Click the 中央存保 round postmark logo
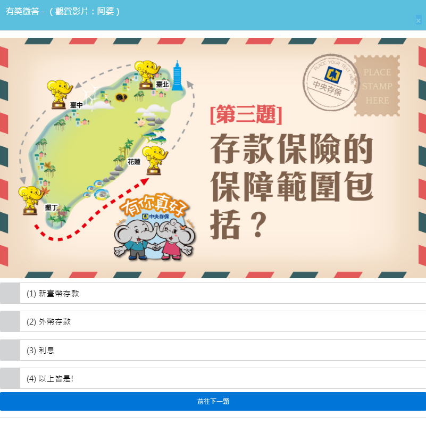Screen dimensions: 426x424 [x=331, y=81]
